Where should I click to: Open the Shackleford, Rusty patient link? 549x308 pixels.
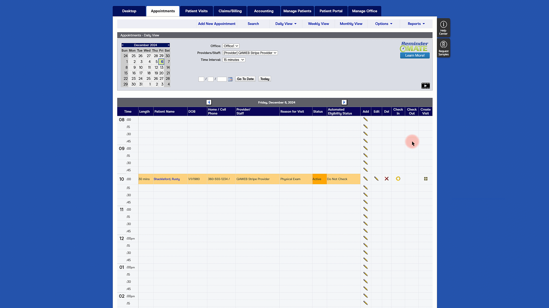pyautogui.click(x=166, y=179)
